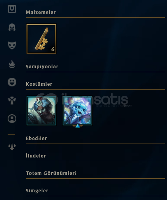Collapse the Kostümler section header
Screen dimensions: 167x200
(x=39, y=84)
